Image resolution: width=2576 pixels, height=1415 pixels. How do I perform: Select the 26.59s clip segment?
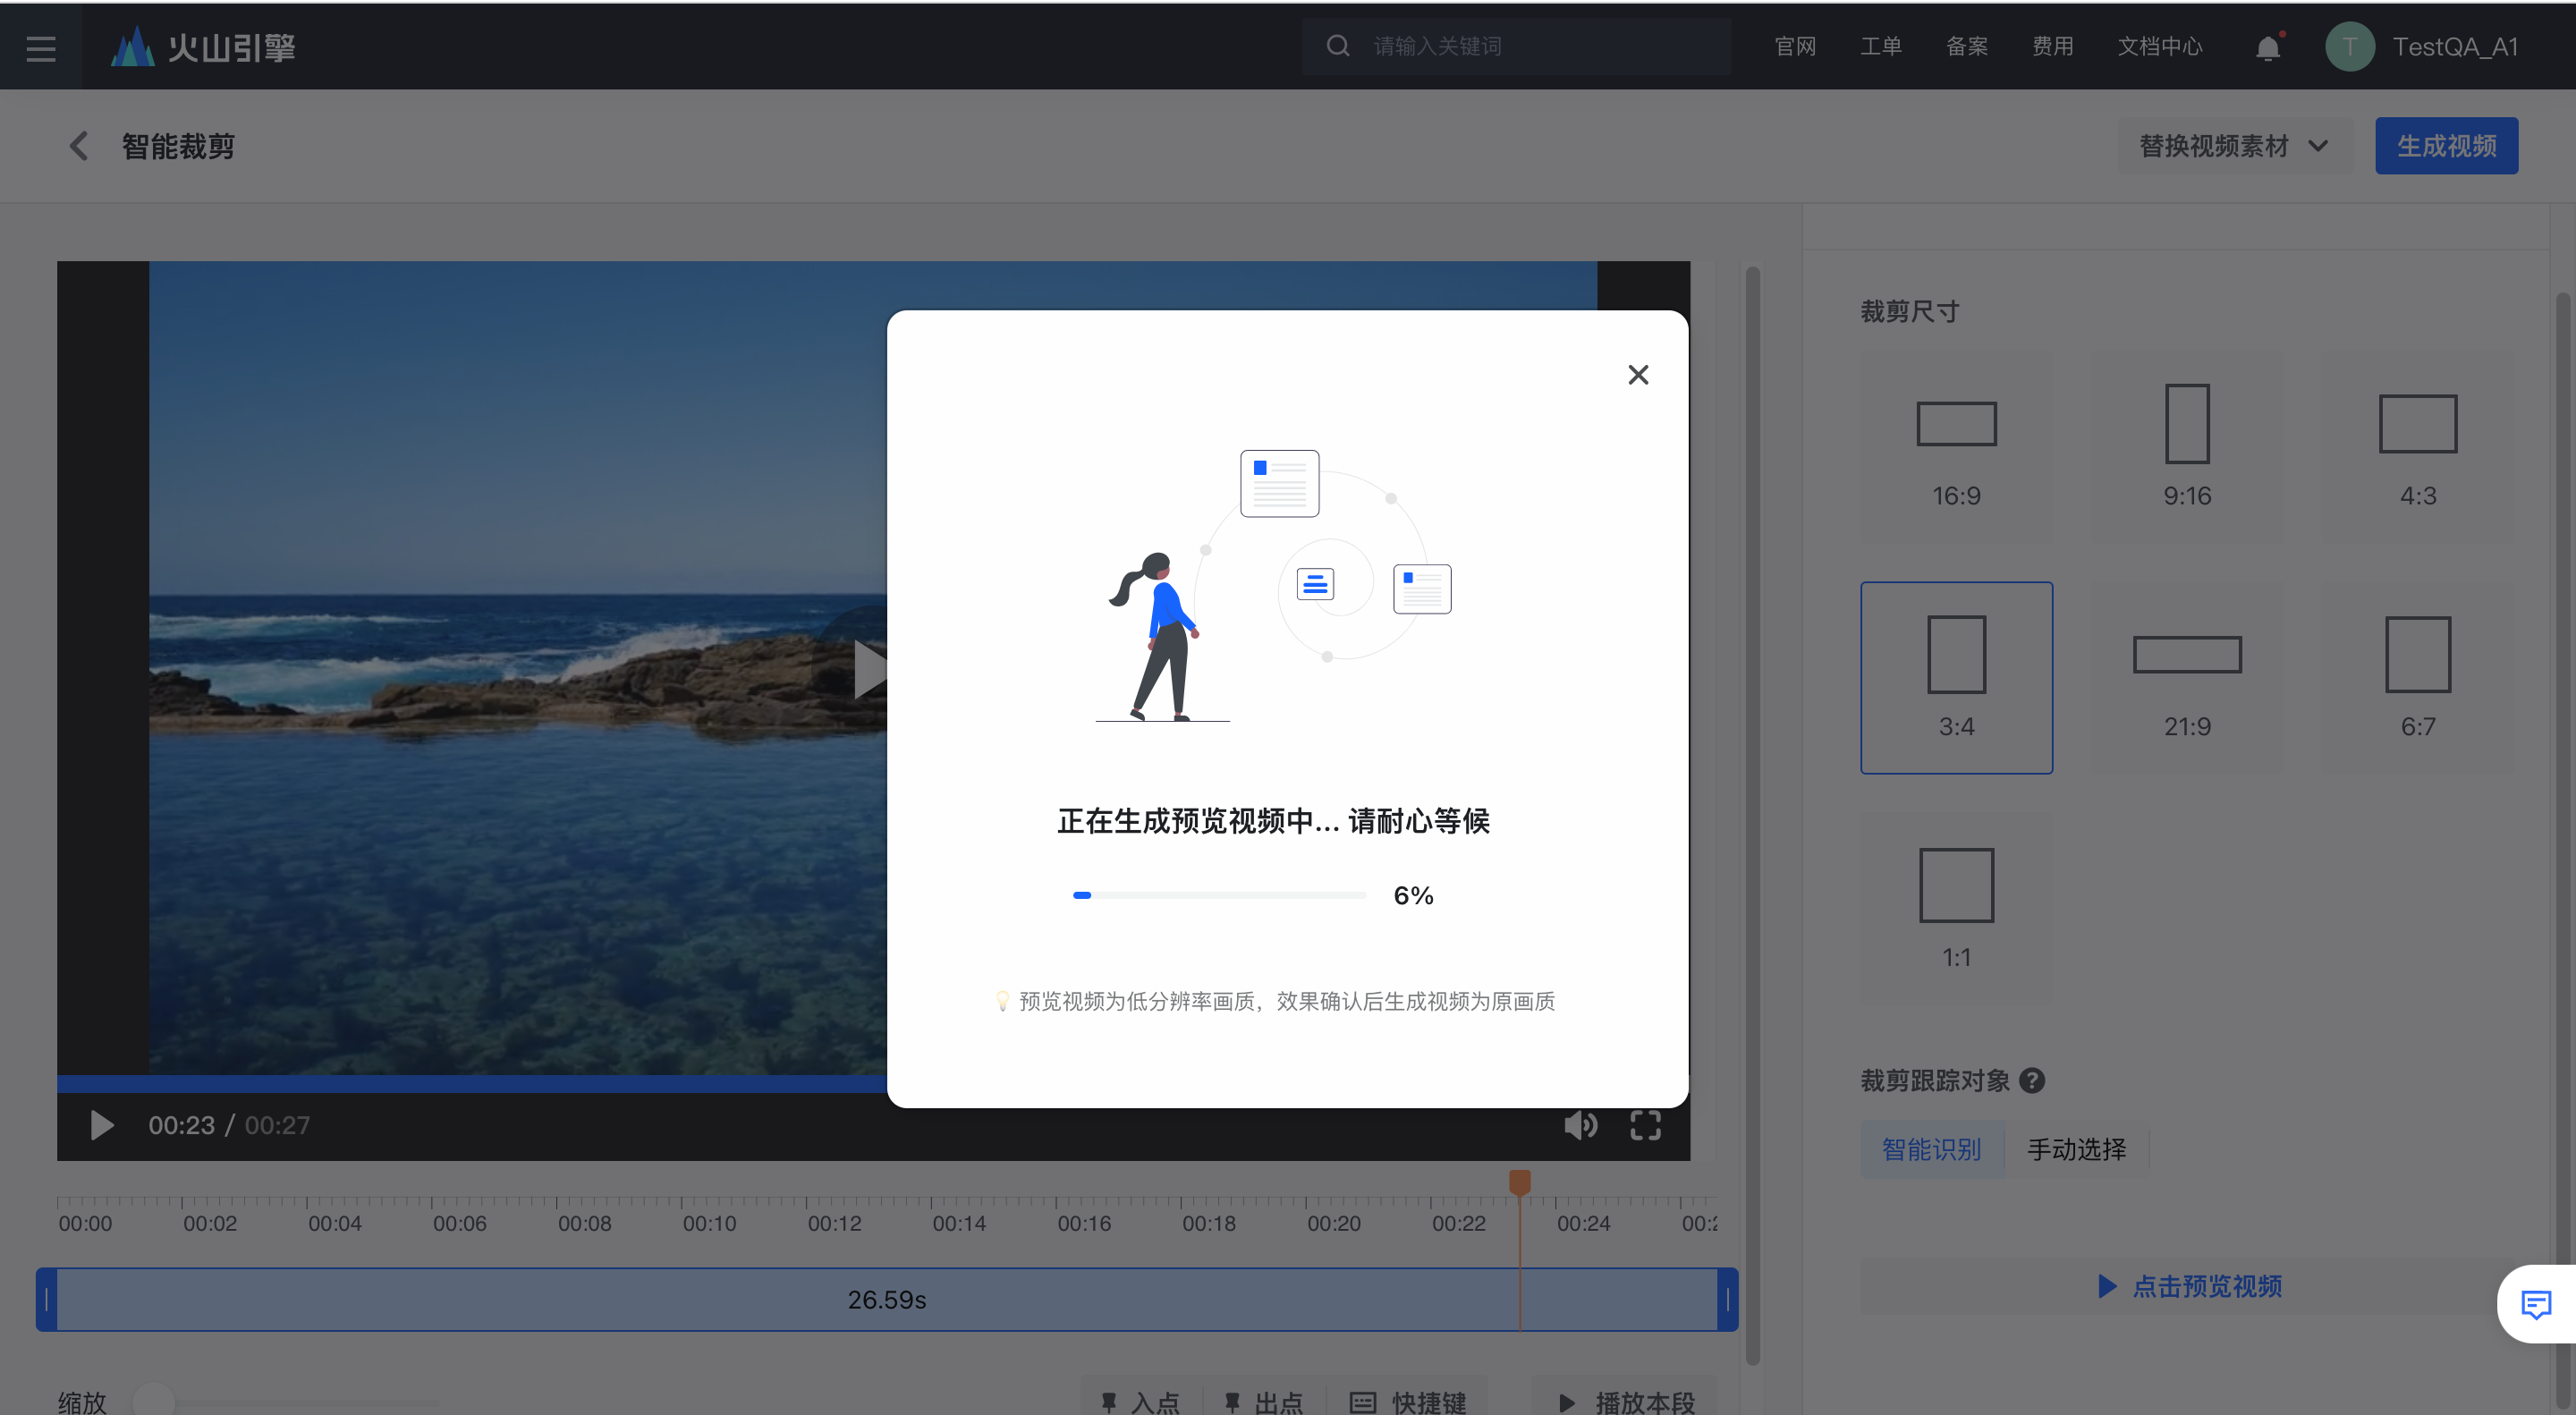point(887,1299)
